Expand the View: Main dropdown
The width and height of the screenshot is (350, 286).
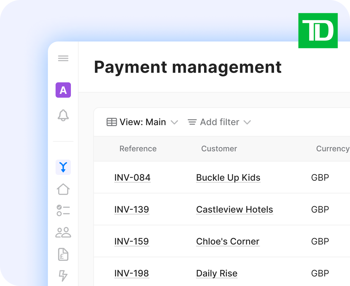(143, 122)
